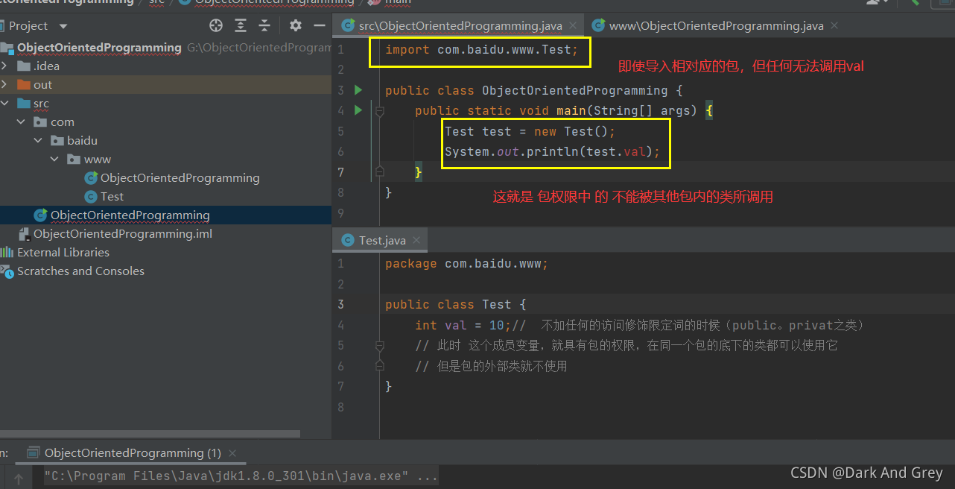Click the Project panel horizontal scrollbar
This screenshot has width=955, height=489.
click(150, 434)
